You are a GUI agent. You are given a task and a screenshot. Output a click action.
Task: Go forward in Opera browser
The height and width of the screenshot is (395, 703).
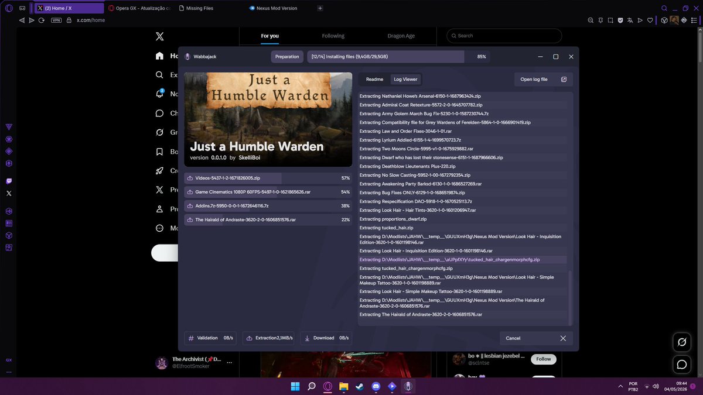31,20
